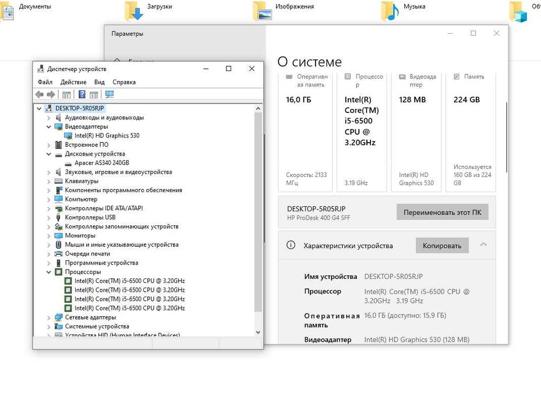Screen dimensions: 541x407
Task: Click the Копировать button
Action: pyautogui.click(x=442, y=246)
